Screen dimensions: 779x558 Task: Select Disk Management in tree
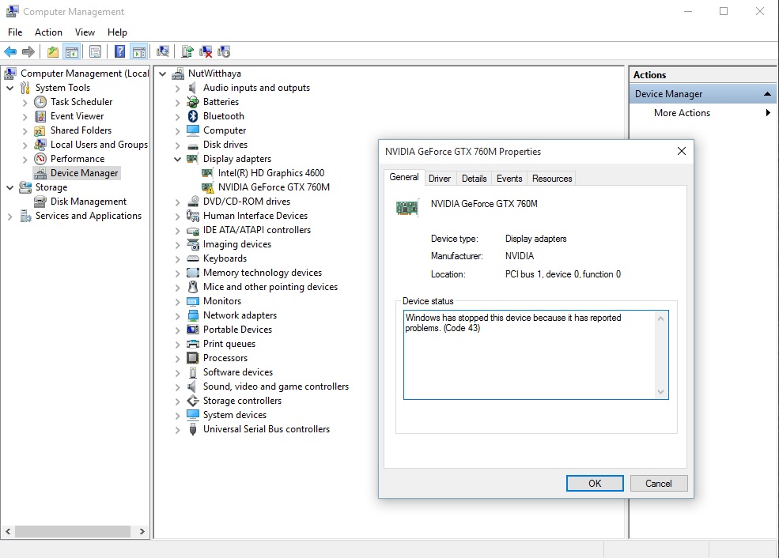(89, 202)
